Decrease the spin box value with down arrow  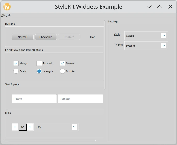click(15, 127)
